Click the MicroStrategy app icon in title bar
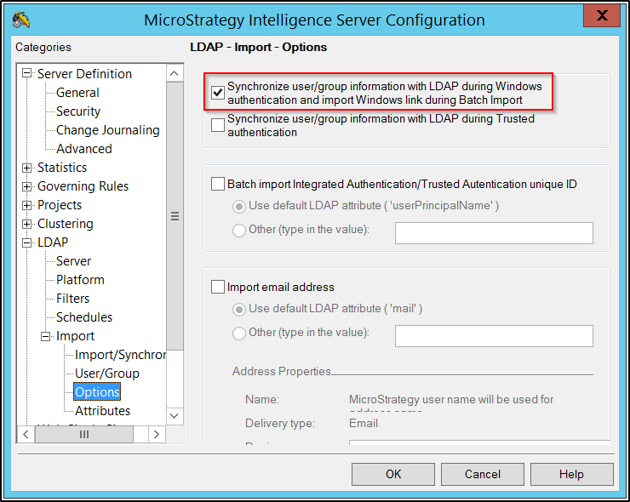Image resolution: width=630 pixels, height=502 pixels. pos(21,20)
